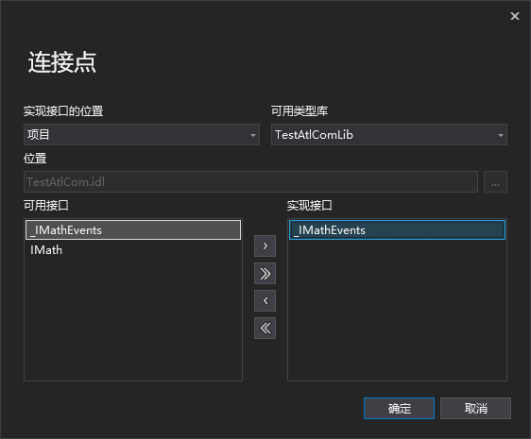
Task: Click the TestAtlCom.idl location field
Action: [250, 182]
